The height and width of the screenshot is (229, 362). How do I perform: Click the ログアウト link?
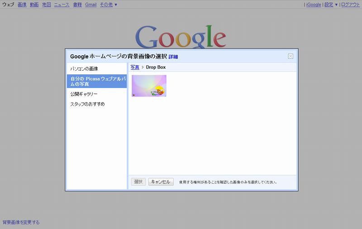350,5
